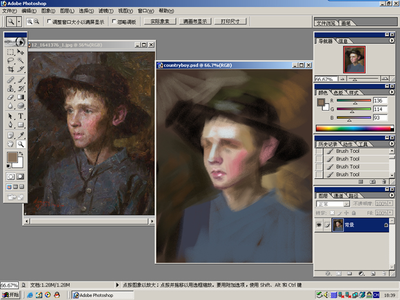
Task: Select the Eraser tool
Action: tap(10, 97)
